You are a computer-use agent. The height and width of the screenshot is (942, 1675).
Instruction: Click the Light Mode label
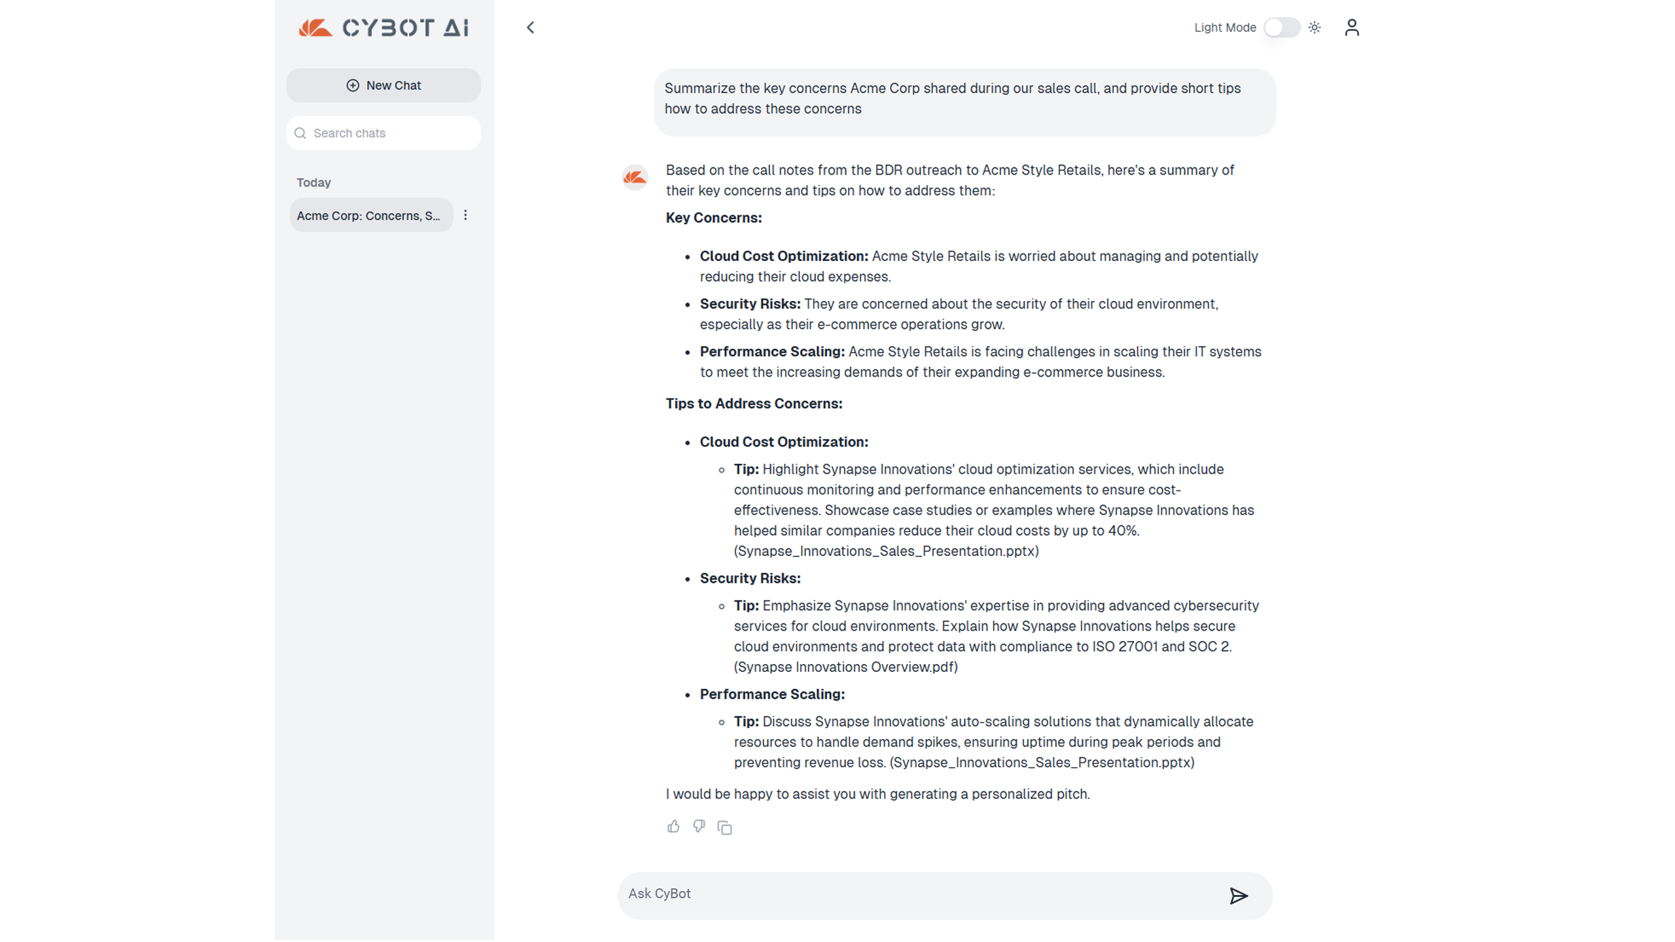point(1225,27)
